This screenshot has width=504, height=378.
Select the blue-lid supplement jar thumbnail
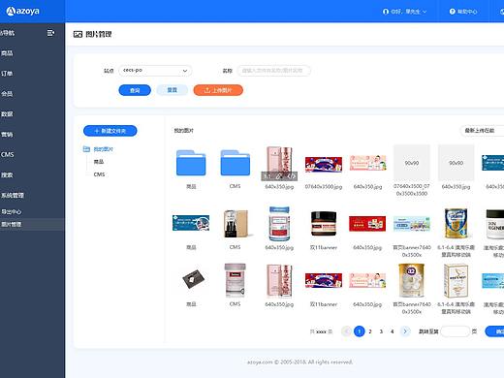279,224
